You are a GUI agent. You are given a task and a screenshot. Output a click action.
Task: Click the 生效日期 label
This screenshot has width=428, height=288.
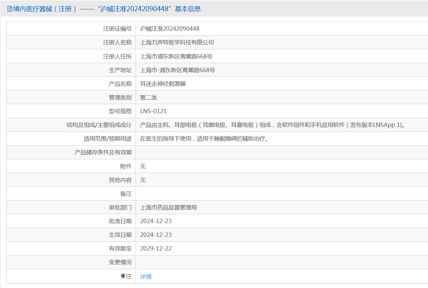point(120,235)
